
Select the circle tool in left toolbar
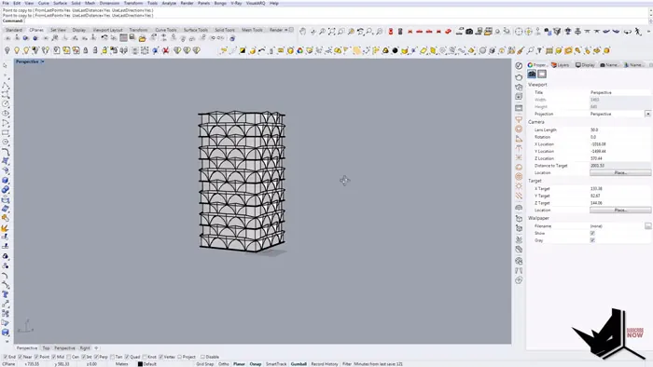[5, 104]
